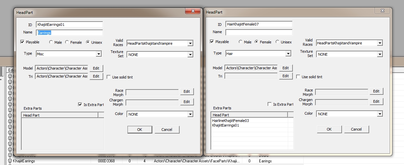The width and height of the screenshot is (404, 165).
Task: Expand Texture Set dropdown in KhajiitEarrings01 dialog
Action: (x=190, y=54)
